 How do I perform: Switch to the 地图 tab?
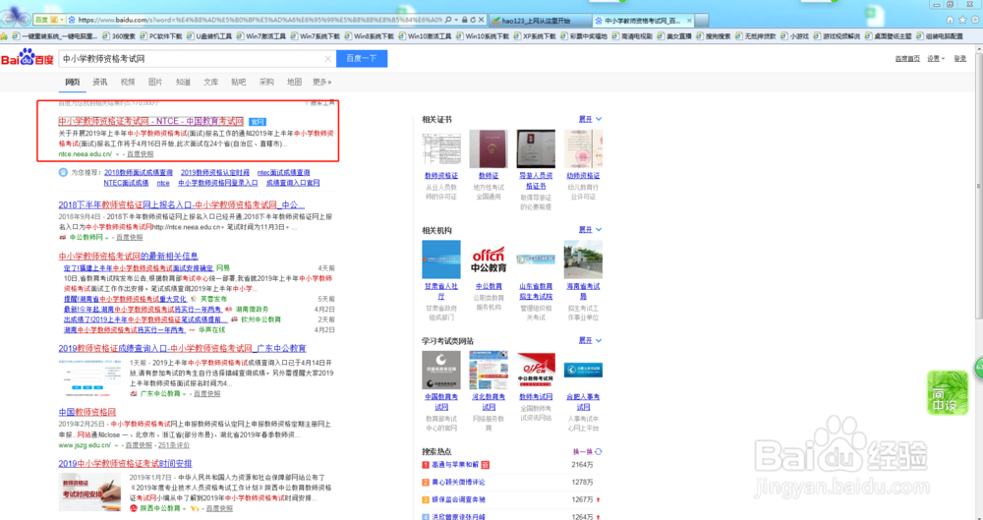(x=294, y=83)
